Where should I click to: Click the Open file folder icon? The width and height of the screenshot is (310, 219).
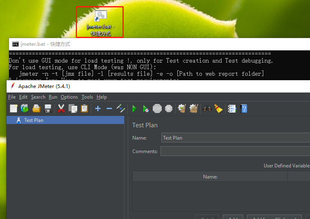[x=36, y=108]
